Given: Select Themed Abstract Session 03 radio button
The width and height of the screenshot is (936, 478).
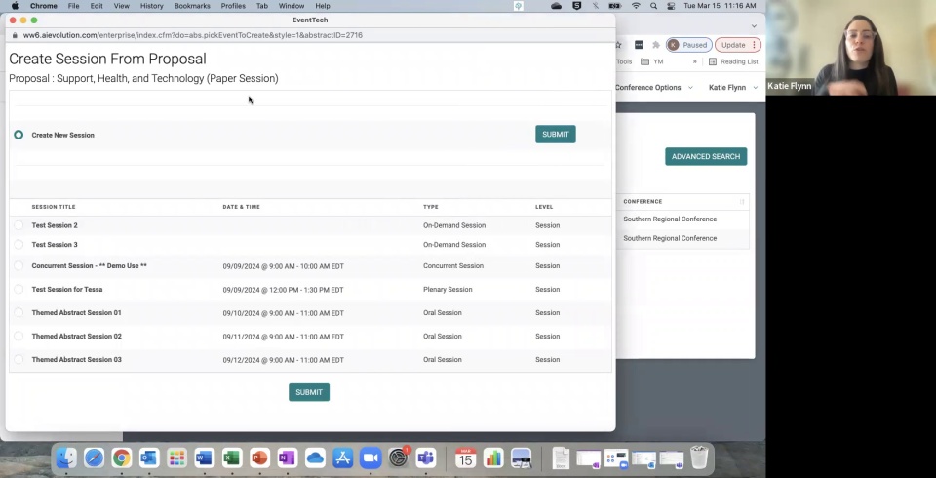Looking at the screenshot, I should click(x=19, y=360).
